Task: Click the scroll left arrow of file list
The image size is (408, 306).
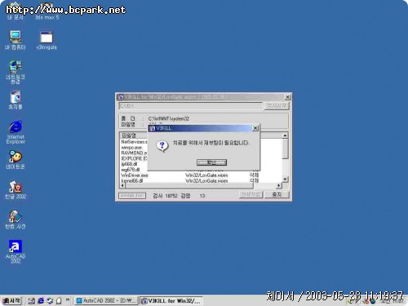Action: (x=122, y=185)
